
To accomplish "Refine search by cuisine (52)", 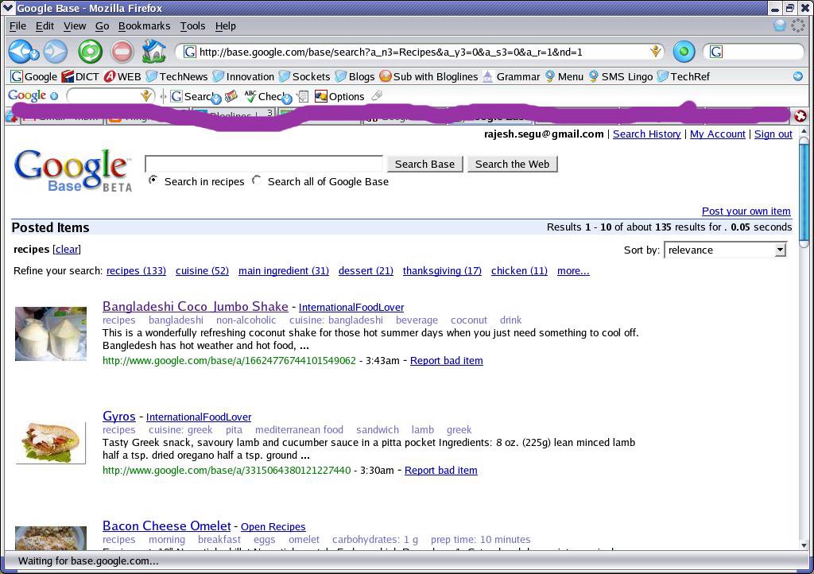I will click(202, 270).
